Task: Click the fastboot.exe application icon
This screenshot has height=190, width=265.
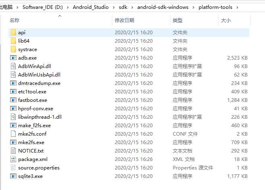Action: (x=13, y=100)
